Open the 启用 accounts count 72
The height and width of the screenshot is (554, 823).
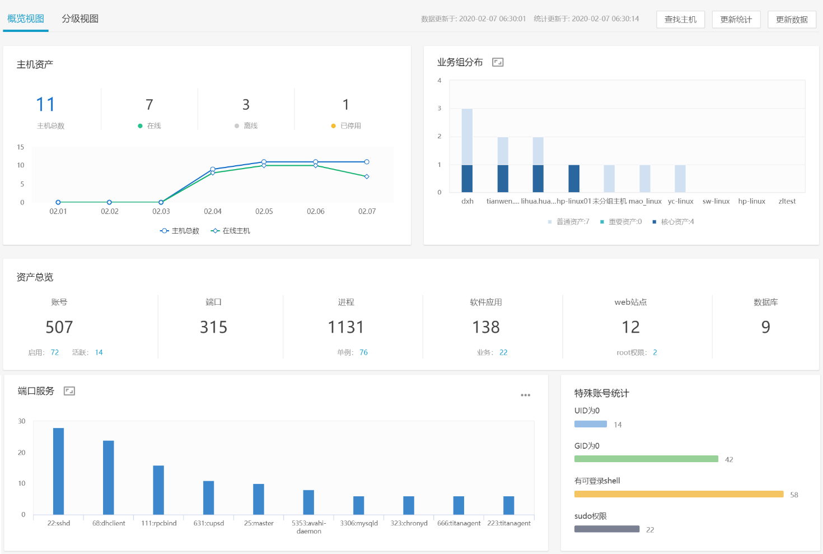tap(55, 352)
